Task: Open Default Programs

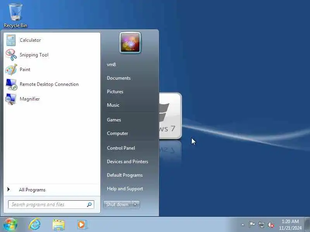Action: 125,175
